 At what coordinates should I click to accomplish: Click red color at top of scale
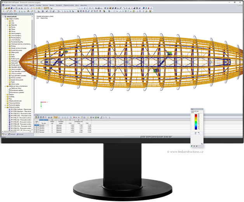pos(196,115)
